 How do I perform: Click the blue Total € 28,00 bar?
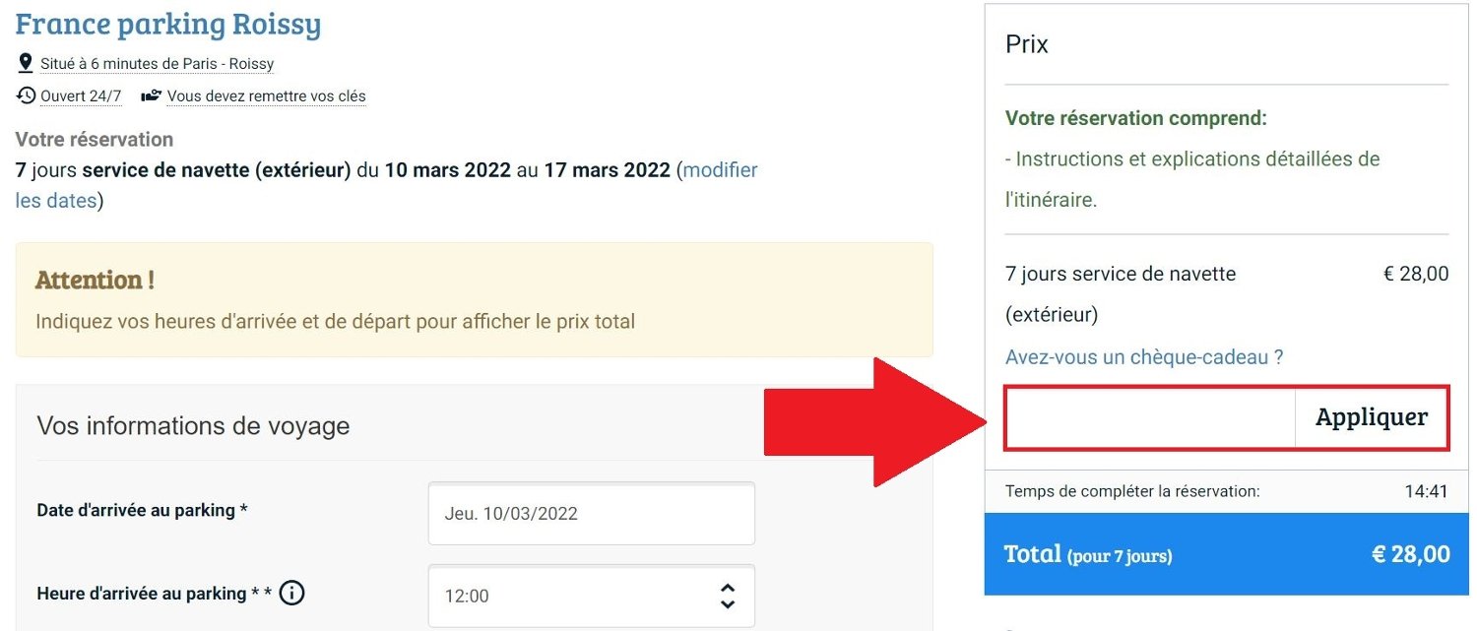click(x=1226, y=554)
